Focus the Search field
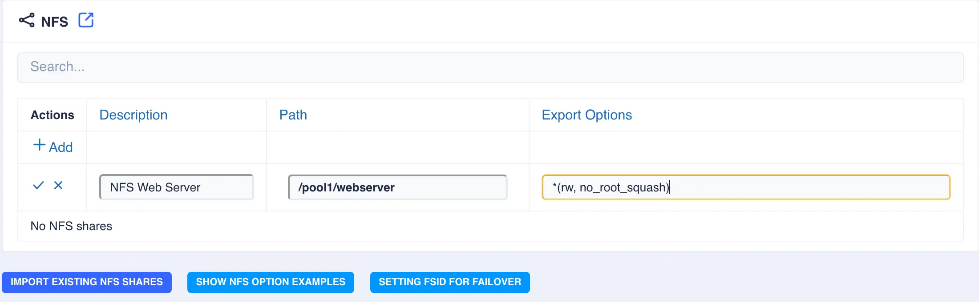This screenshot has width=979, height=302. (x=489, y=67)
